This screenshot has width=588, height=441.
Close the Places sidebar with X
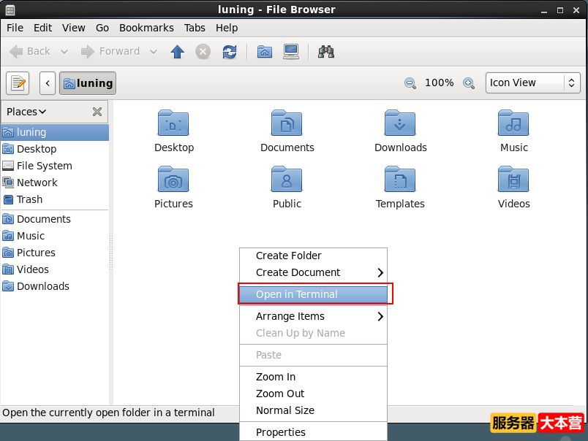97,112
